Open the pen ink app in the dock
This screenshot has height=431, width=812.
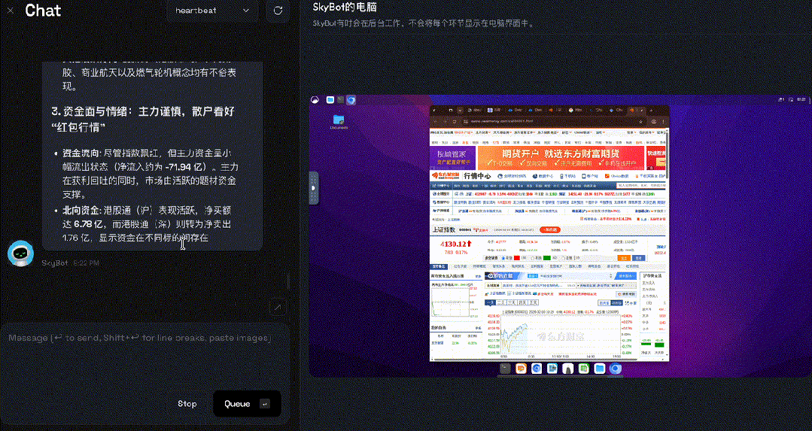tap(567, 369)
